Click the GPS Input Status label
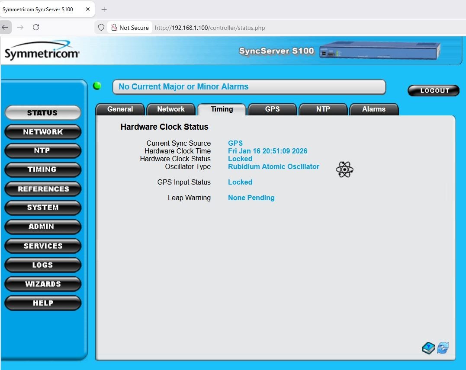 [184, 182]
